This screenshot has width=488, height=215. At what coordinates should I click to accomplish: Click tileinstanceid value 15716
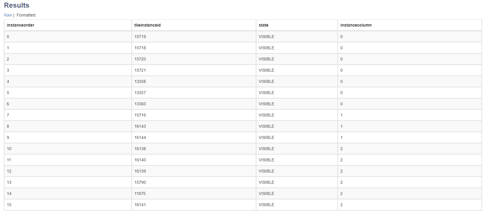click(x=140, y=115)
